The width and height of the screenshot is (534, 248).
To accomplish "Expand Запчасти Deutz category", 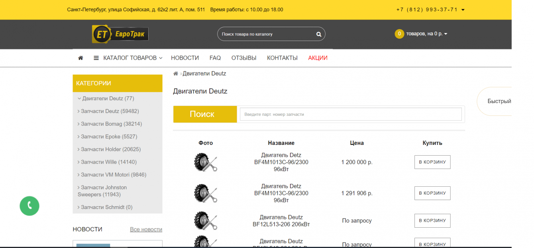I will [x=79, y=111].
